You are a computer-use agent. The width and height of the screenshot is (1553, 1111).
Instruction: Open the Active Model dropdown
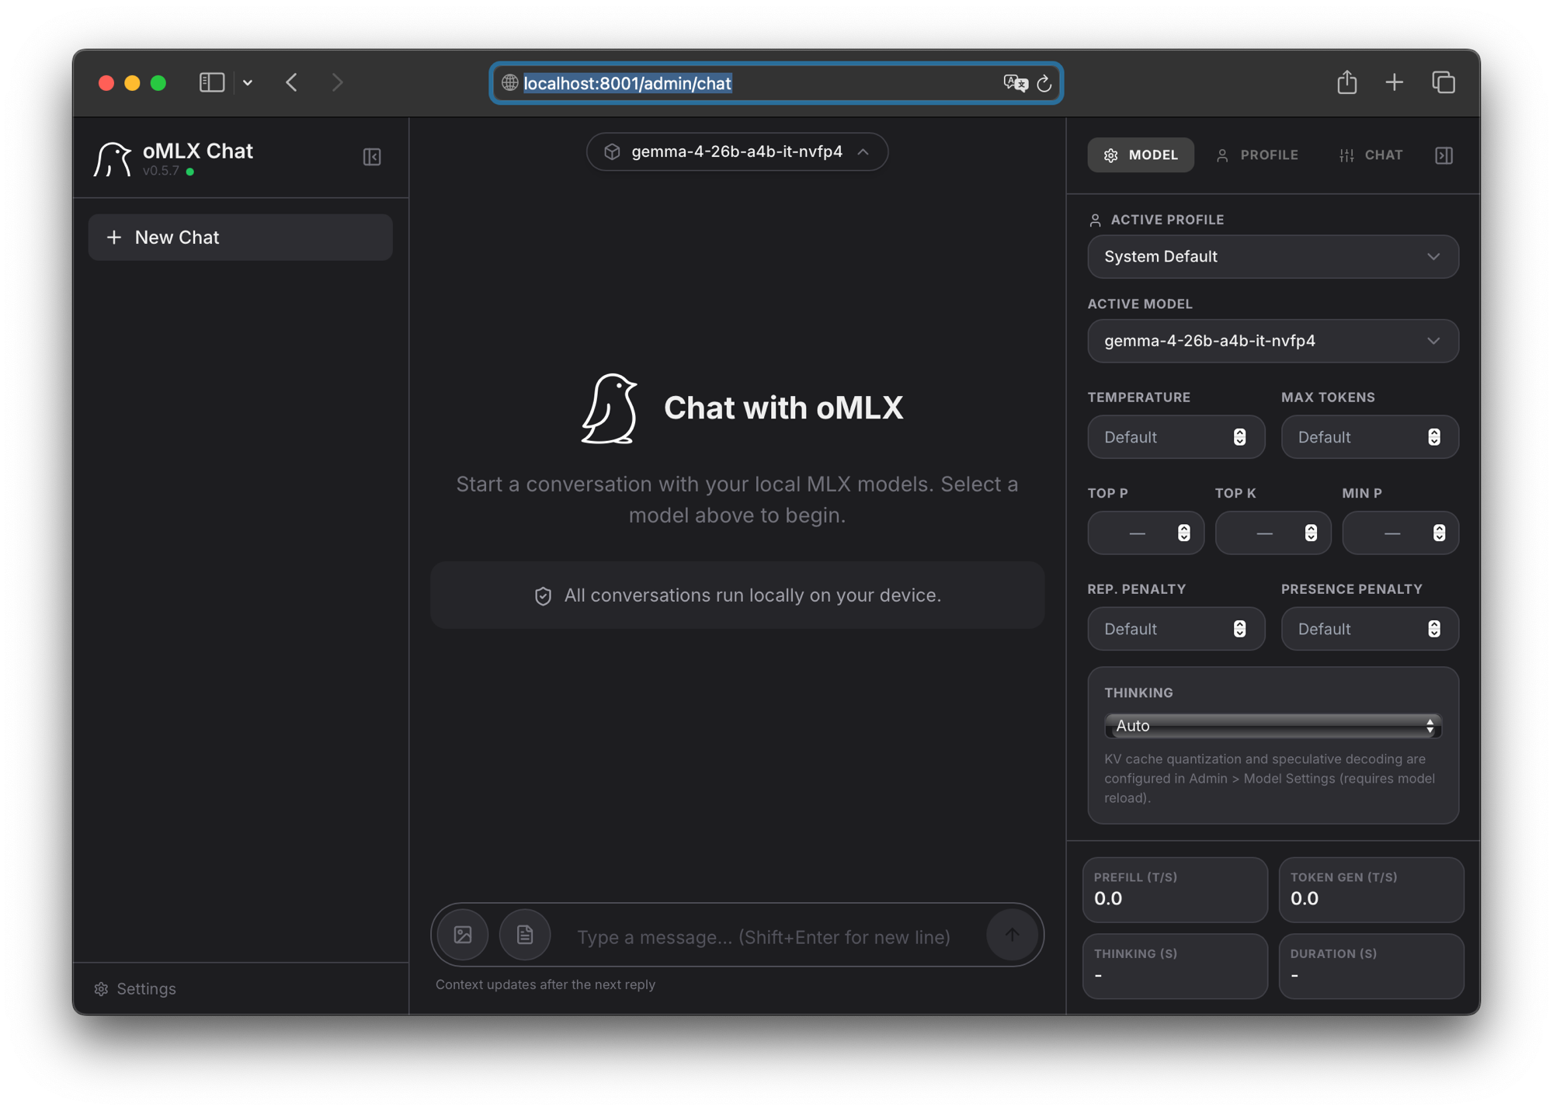(x=1273, y=341)
